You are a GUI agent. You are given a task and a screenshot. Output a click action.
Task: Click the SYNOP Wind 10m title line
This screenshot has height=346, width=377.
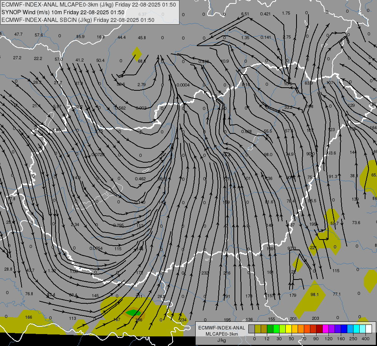pos(63,12)
